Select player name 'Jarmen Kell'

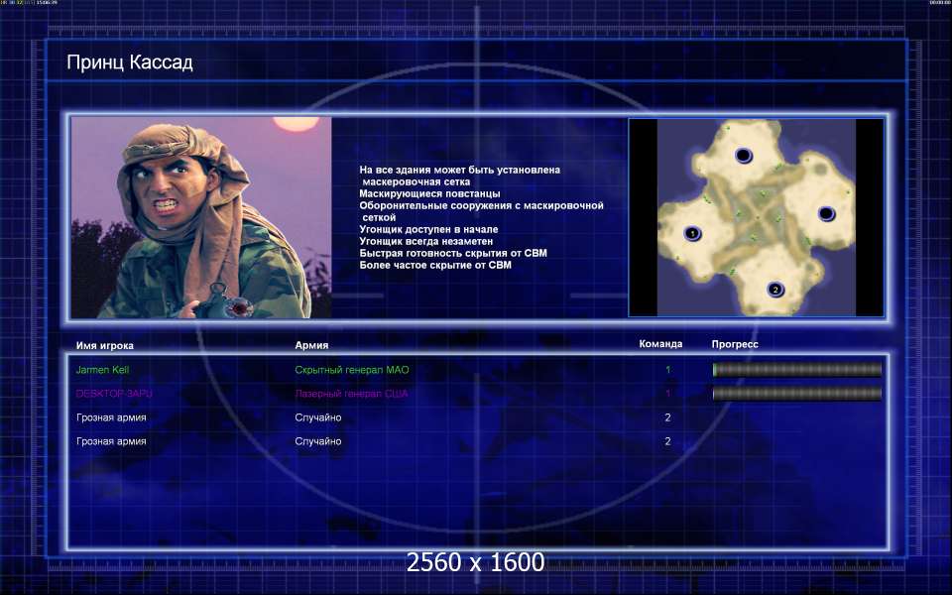[x=102, y=370]
